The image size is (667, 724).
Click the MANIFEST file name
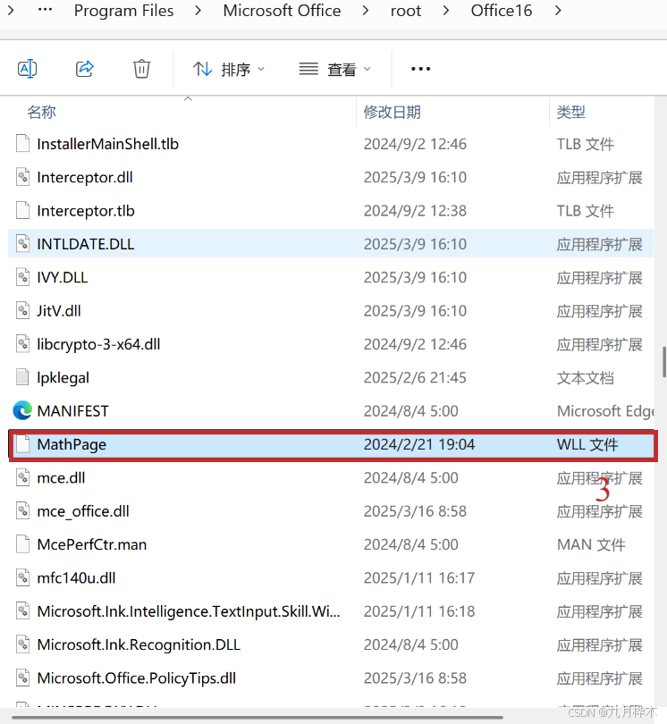pos(73,411)
